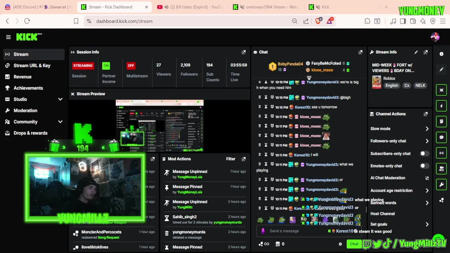Open the hamburger menu next to Kick logo

(8, 37)
